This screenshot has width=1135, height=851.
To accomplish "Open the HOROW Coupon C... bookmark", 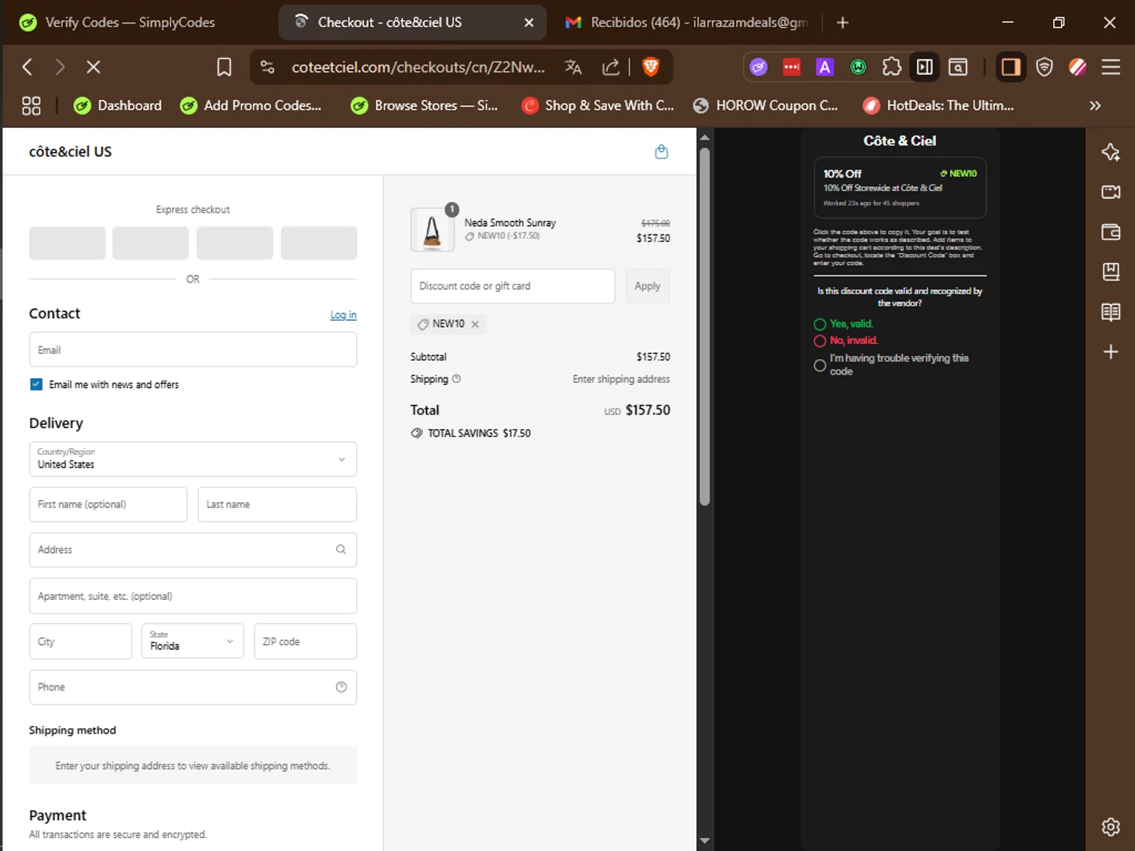I will 766,106.
